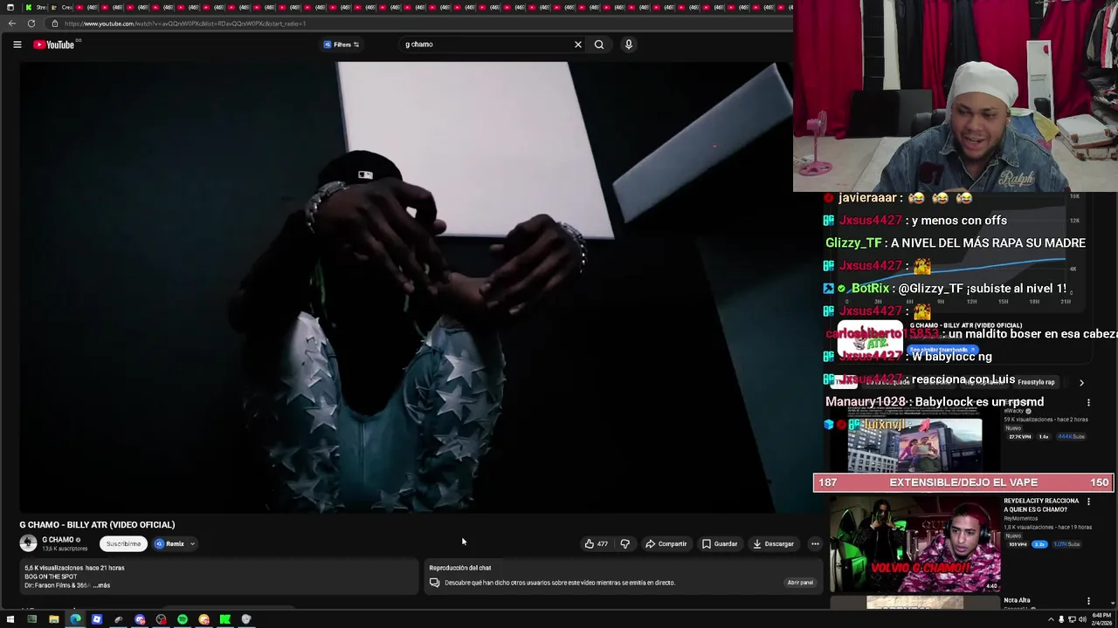This screenshot has width=1118, height=628.
Task: Show more chips with the right chevron arrow
Action: (1081, 382)
